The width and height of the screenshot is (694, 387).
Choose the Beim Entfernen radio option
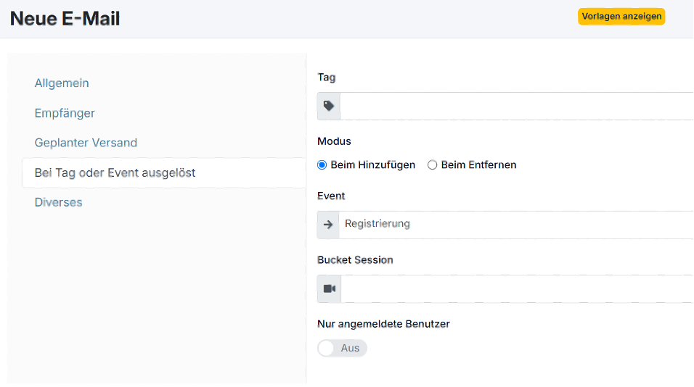tap(433, 165)
